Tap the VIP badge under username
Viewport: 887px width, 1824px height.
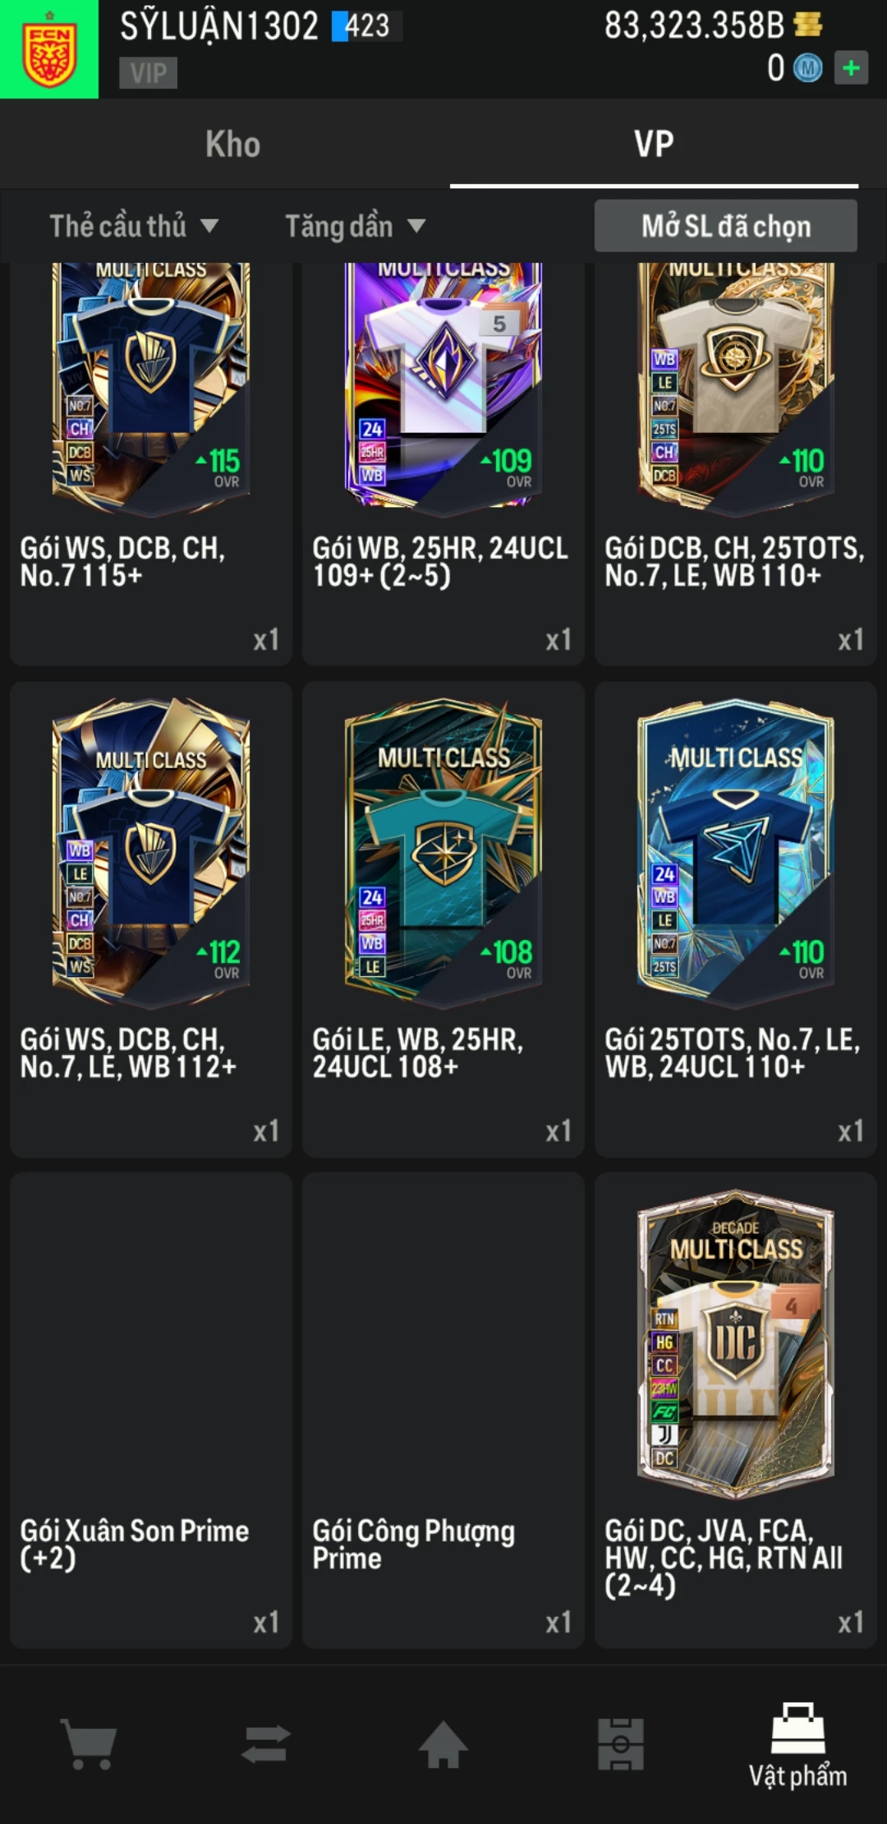pos(148,73)
